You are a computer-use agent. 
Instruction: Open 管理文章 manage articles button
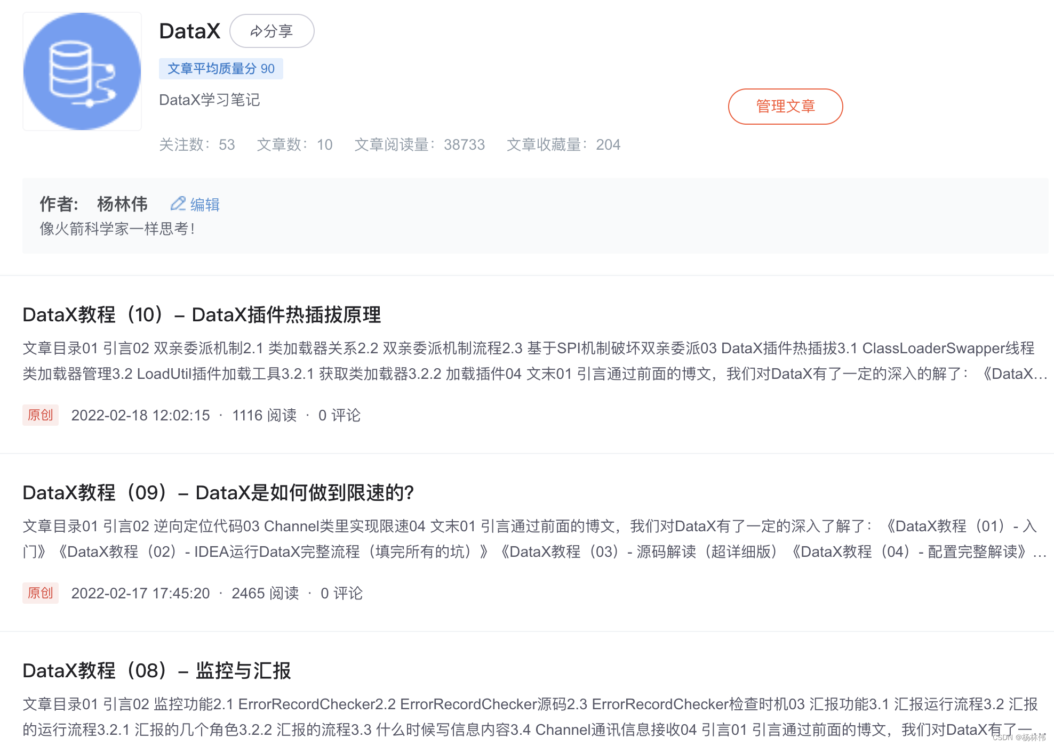tap(785, 107)
